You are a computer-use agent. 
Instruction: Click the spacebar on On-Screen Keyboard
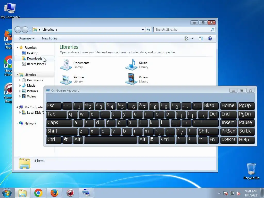[111, 140]
